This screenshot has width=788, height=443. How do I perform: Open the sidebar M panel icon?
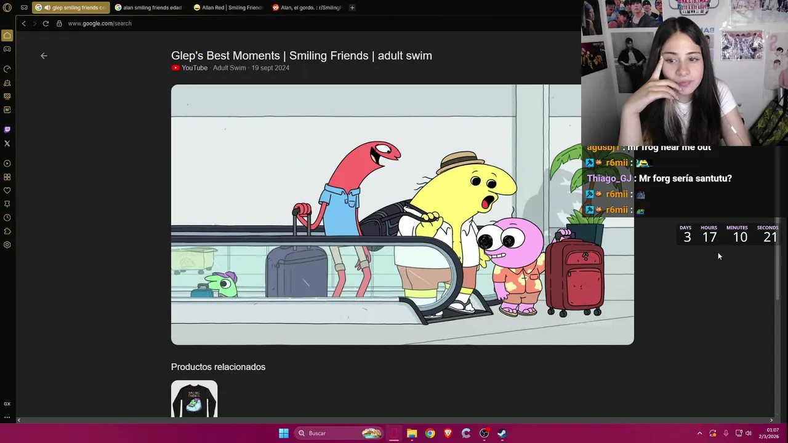(7, 110)
